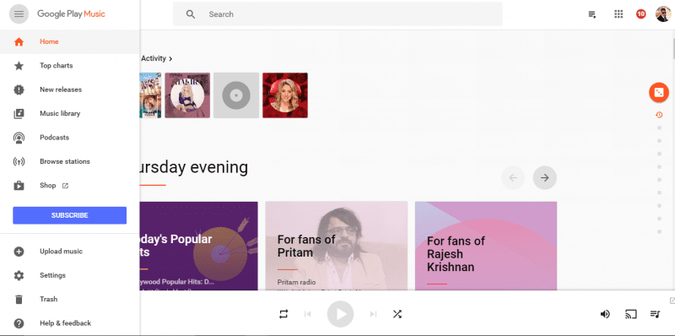Open the account profile avatar

663,14
